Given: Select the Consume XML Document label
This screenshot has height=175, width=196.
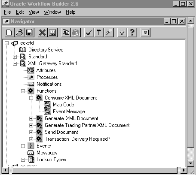Looking at the screenshot, I should coord(71,98).
